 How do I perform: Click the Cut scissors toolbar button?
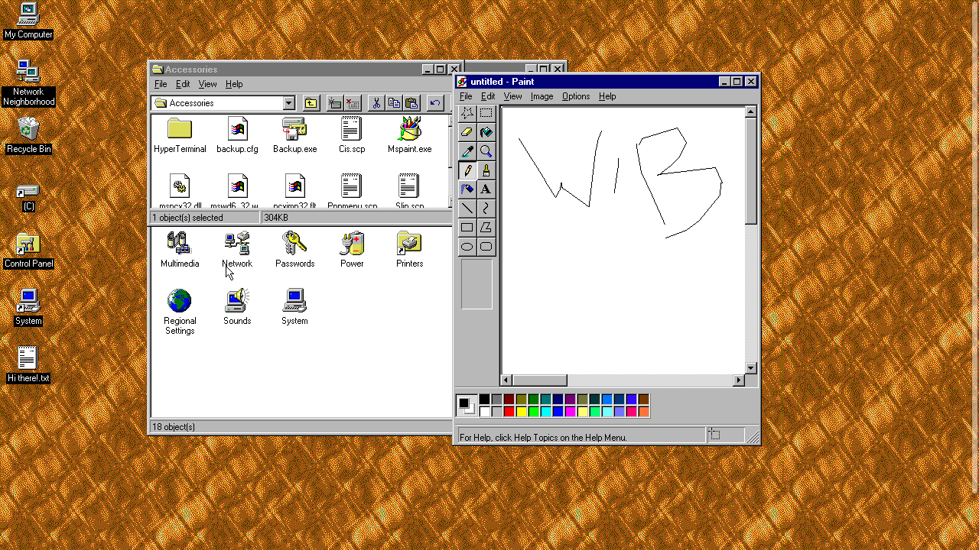376,103
